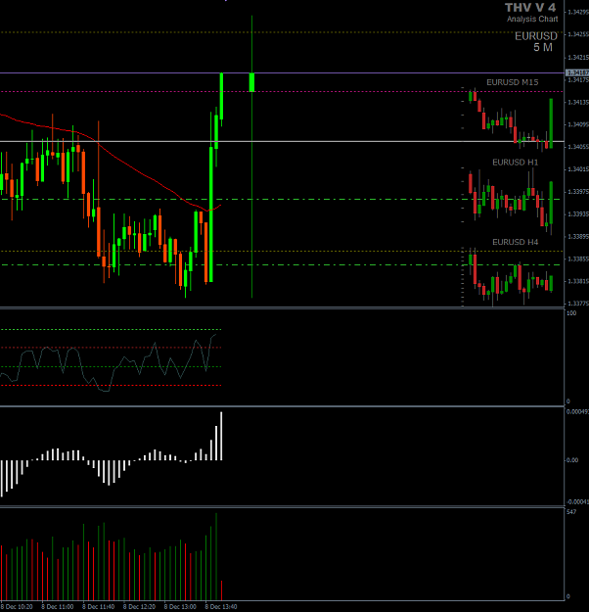
Task: Select the tall green breakout candle before 13:40
Action: (211, 213)
